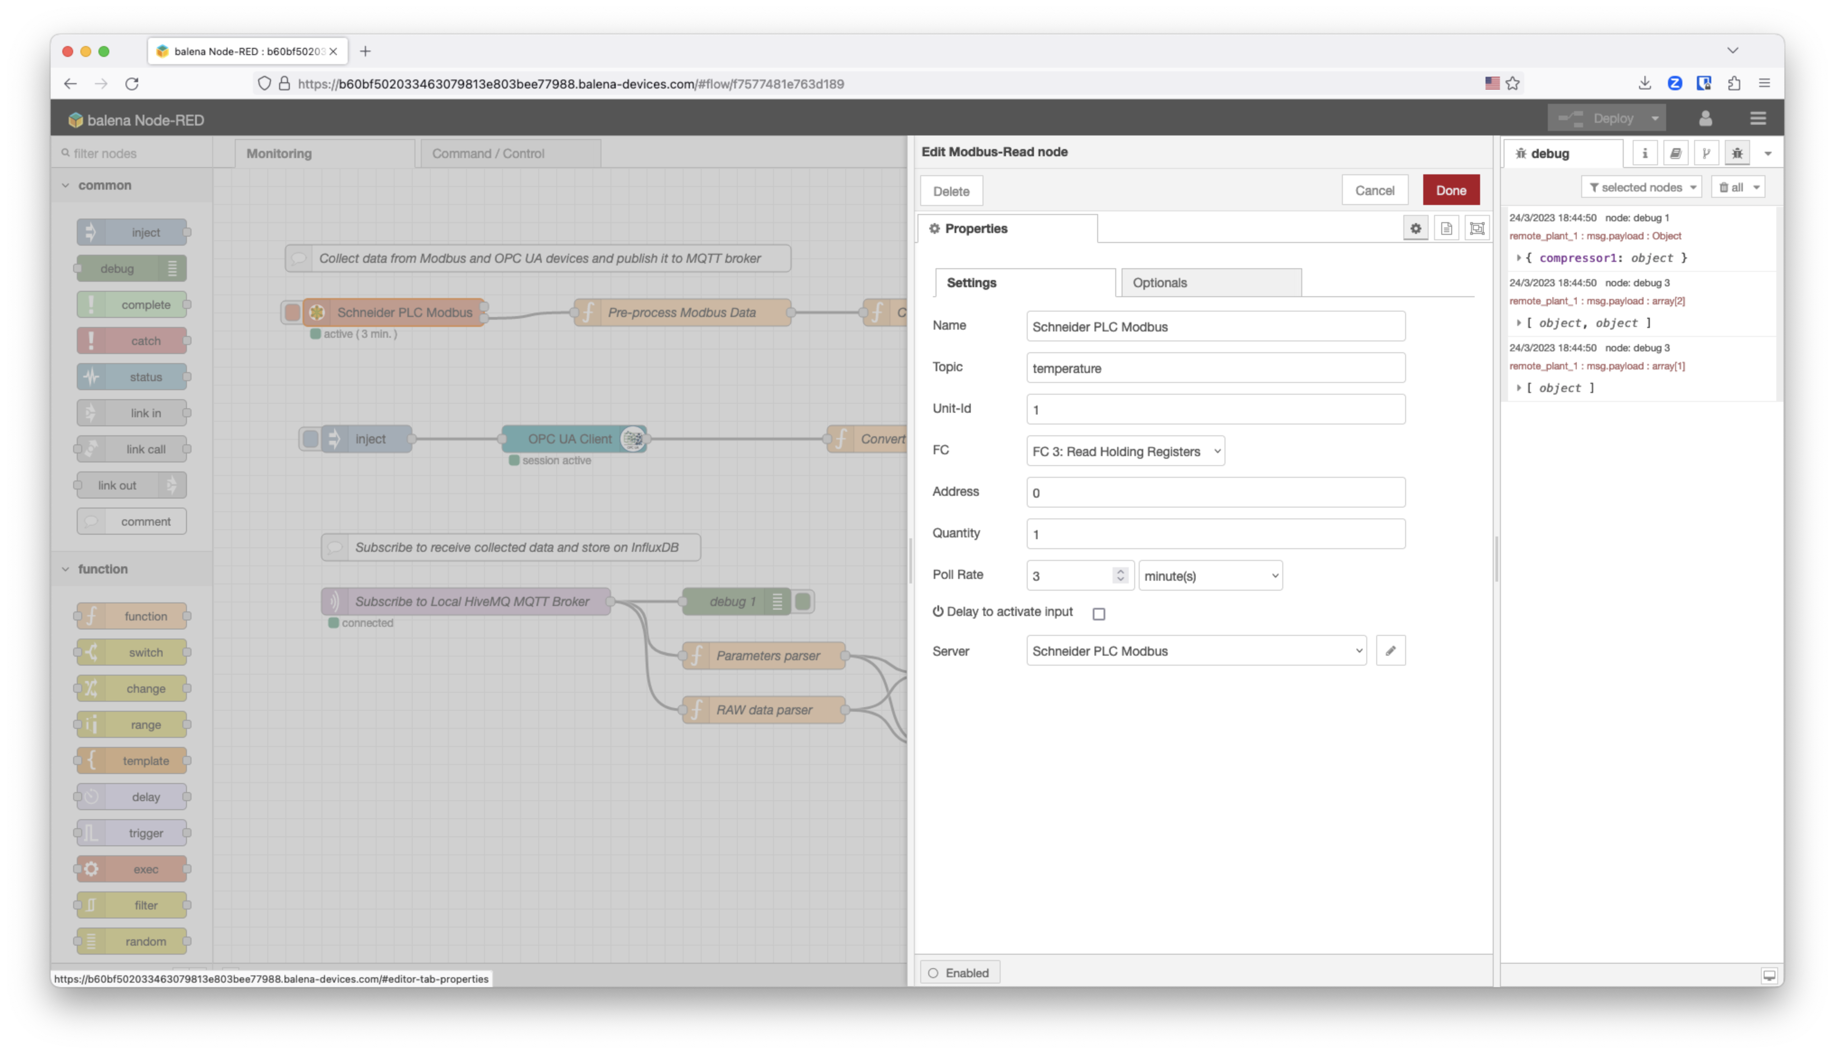This screenshot has width=1835, height=1054.
Task: Toggle the debug 1 node output button
Action: coord(803,601)
